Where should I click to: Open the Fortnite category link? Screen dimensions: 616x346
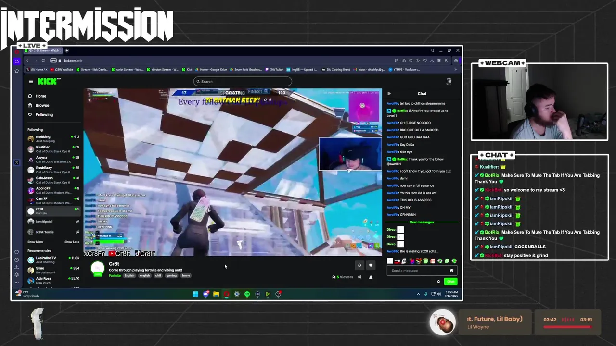click(x=115, y=275)
